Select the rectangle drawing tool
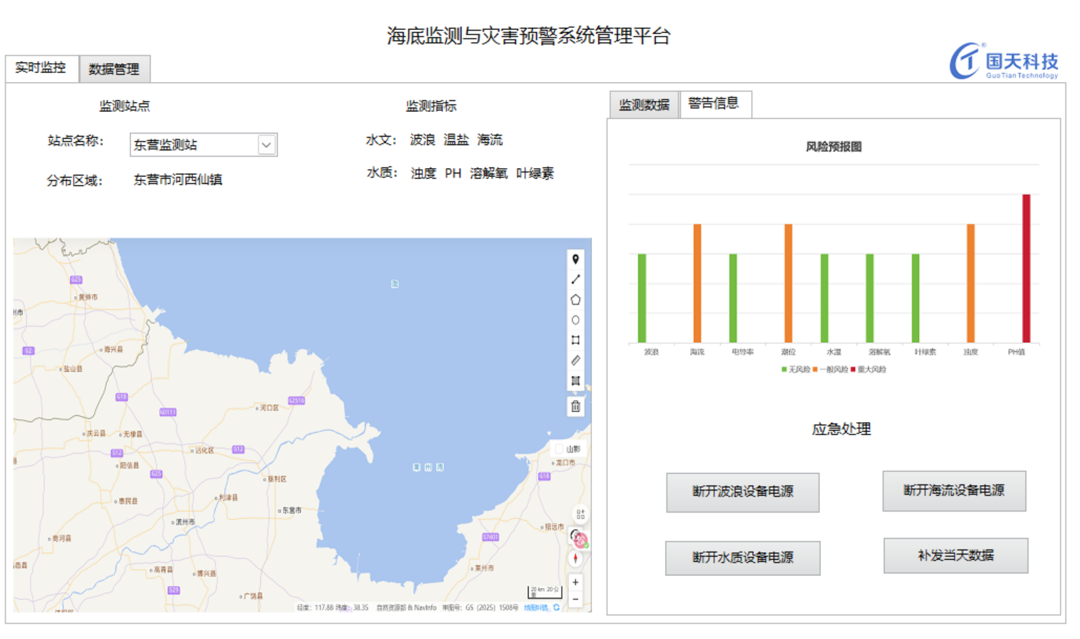Screen dimensions: 1080x639 point(575,340)
